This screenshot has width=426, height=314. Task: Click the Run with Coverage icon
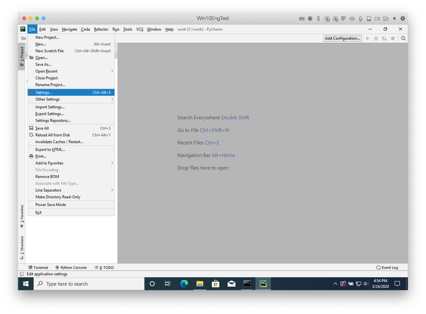(x=384, y=38)
